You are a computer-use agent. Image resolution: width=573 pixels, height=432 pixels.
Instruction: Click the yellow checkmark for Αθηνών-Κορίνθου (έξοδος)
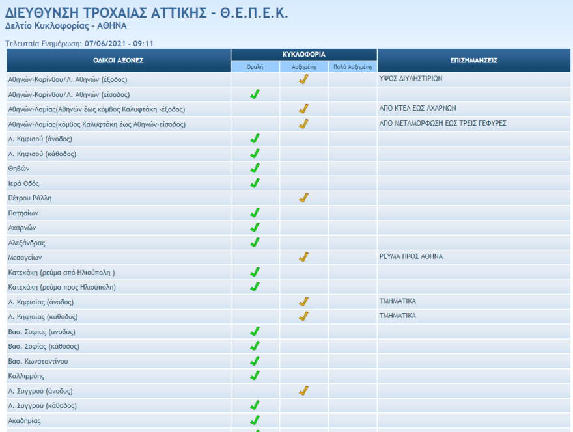[x=303, y=79]
